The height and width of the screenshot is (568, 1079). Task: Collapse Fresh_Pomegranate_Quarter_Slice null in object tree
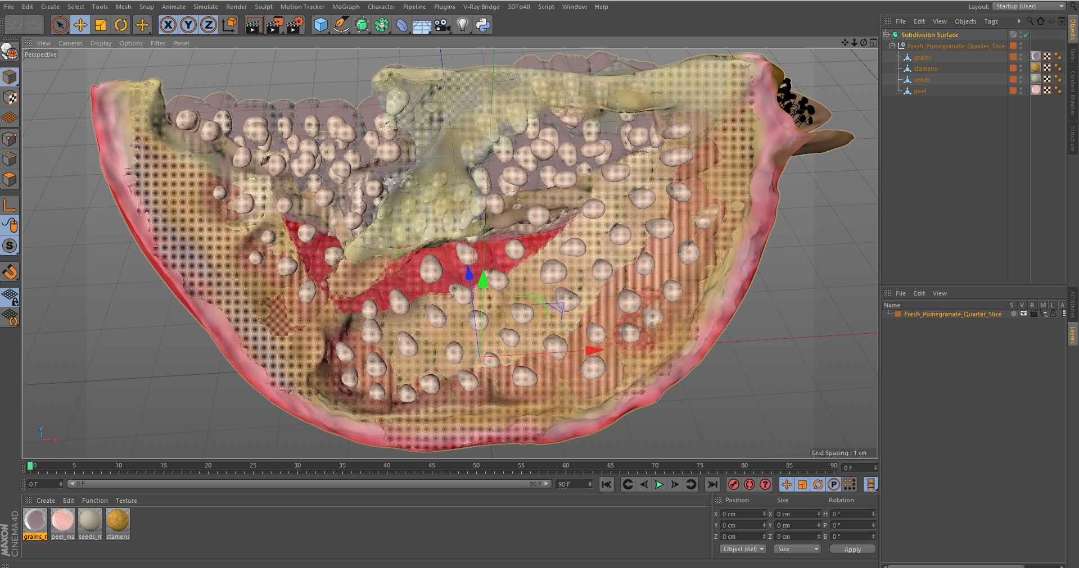point(892,46)
